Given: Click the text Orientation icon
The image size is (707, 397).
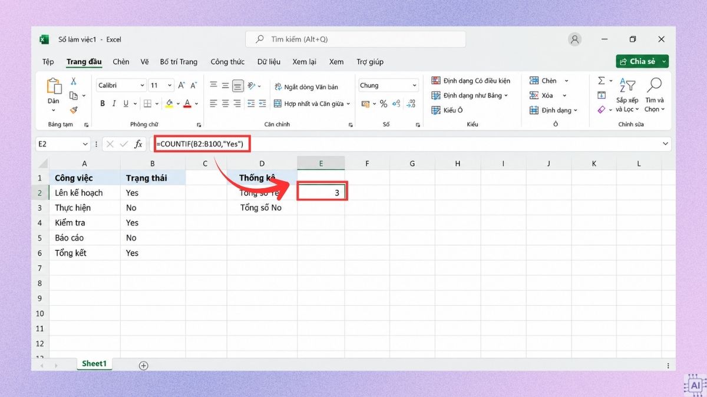Looking at the screenshot, I should (252, 86).
